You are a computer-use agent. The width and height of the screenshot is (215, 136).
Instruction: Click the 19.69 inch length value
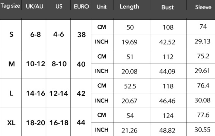(x=129, y=42)
